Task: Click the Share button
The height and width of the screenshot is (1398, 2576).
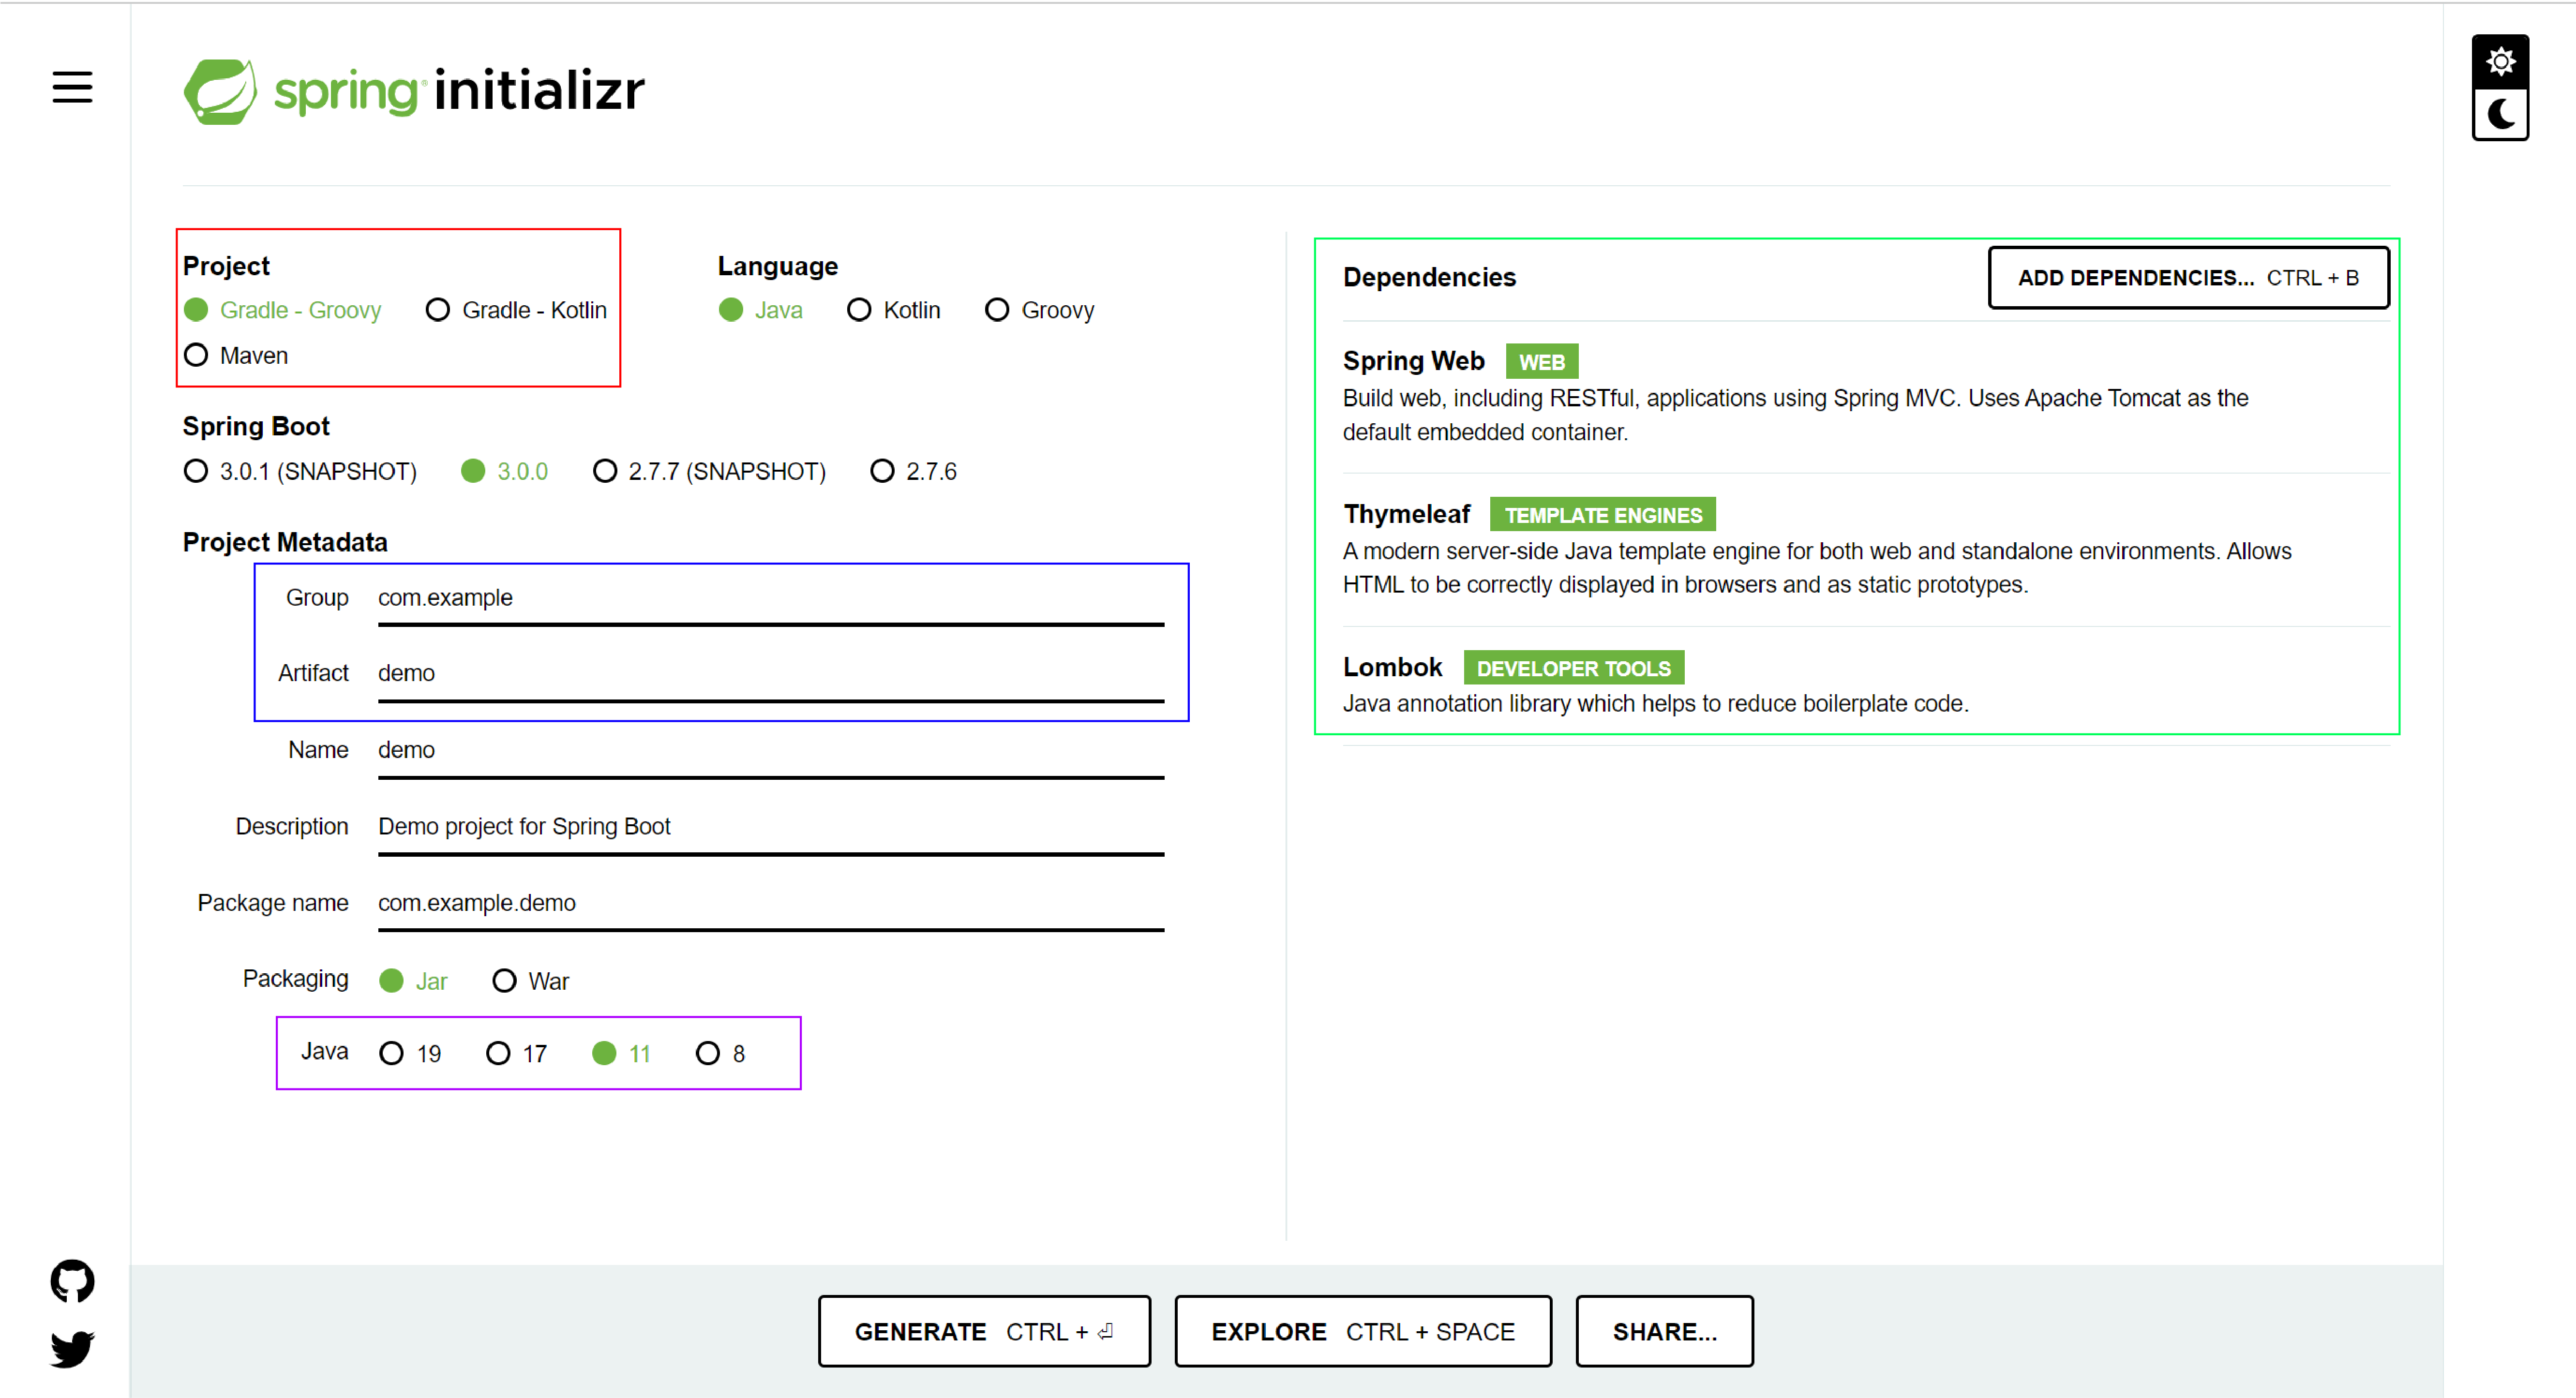Action: tap(1664, 1331)
